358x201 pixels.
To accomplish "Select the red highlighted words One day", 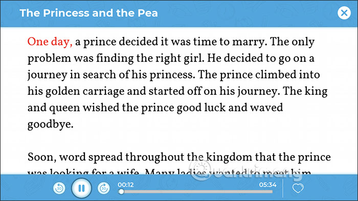I will point(50,42).
